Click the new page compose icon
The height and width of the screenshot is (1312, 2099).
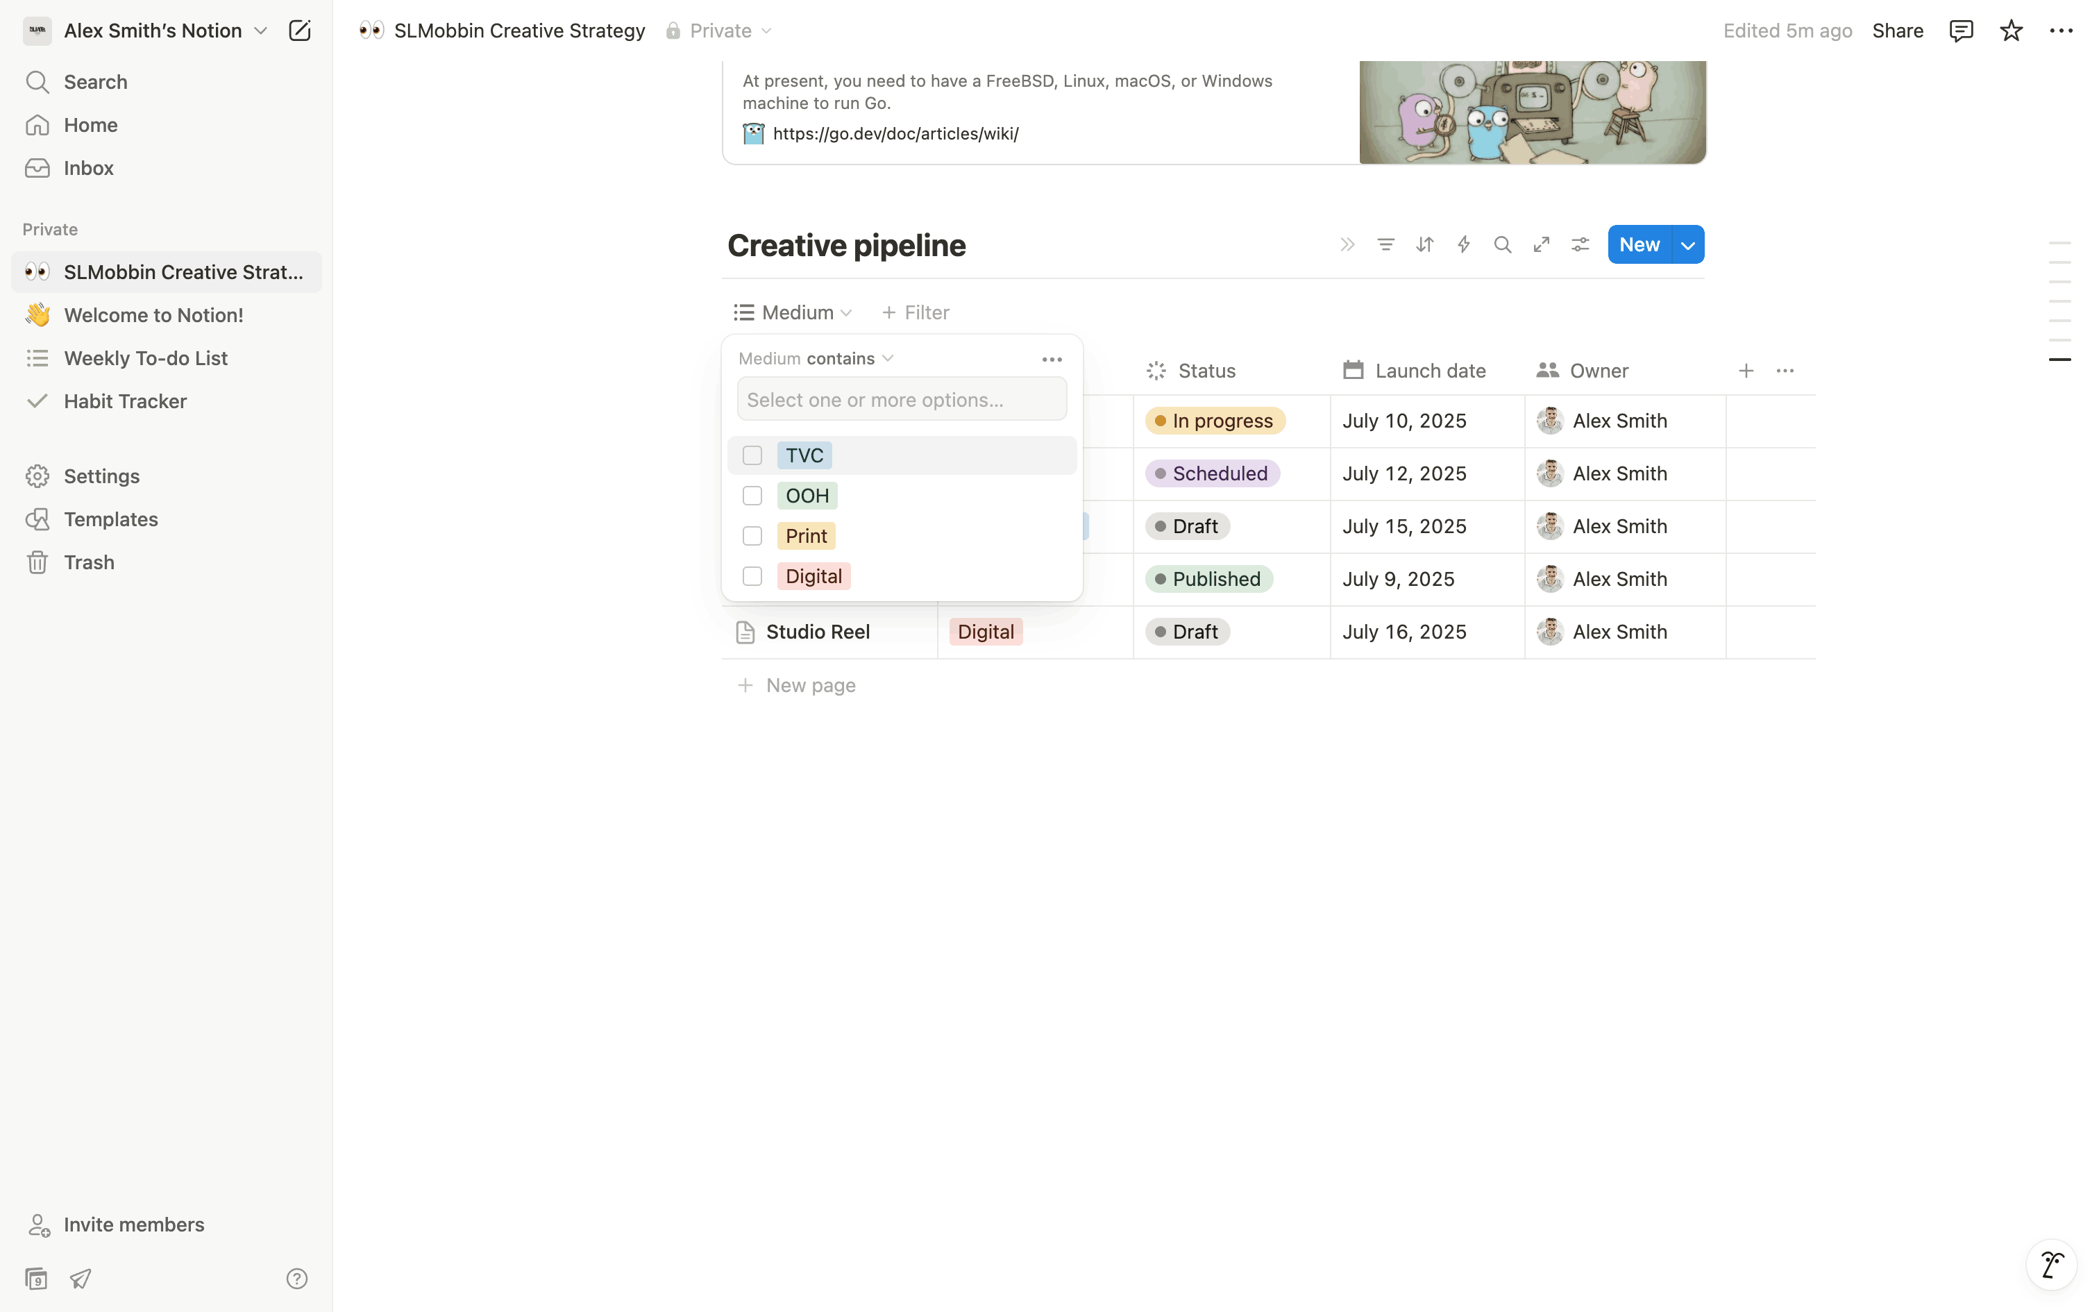(299, 31)
